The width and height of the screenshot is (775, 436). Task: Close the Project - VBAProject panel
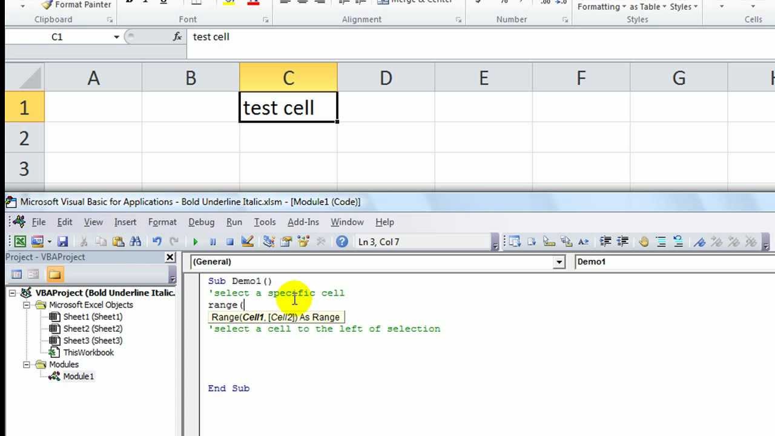tap(170, 257)
